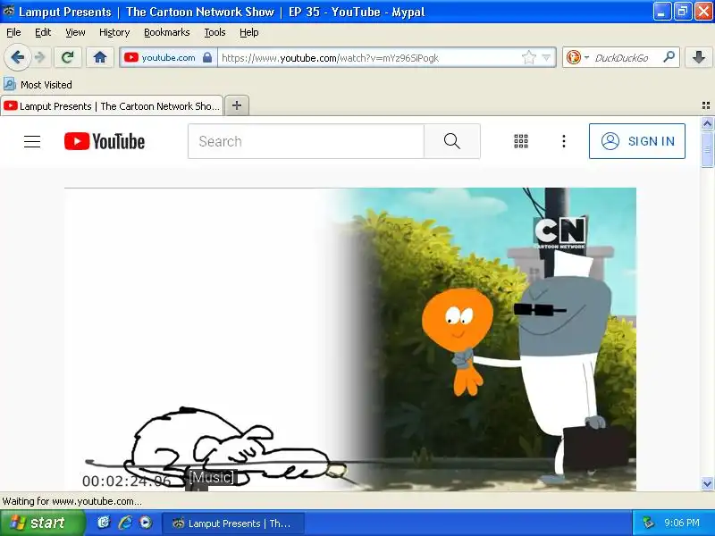Restore down the Mypal browser window

(683, 12)
